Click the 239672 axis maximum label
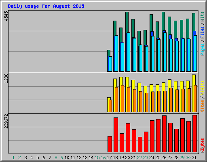The width and height of the screenshot is (207, 162). [x=6, y=121]
